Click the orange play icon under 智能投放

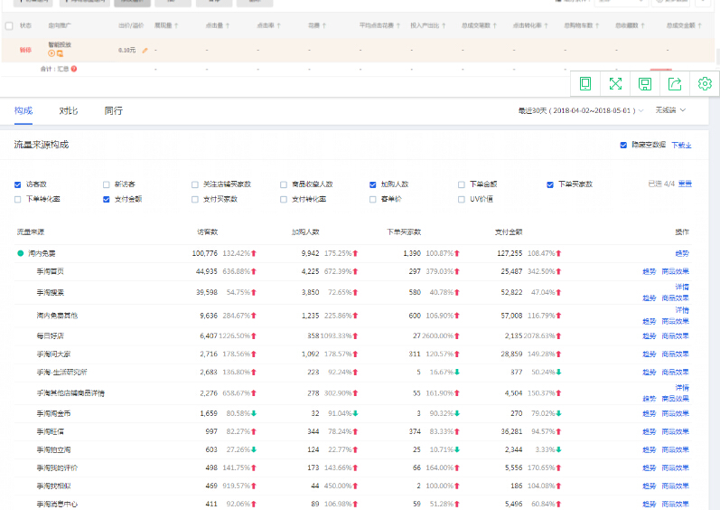(x=51, y=54)
